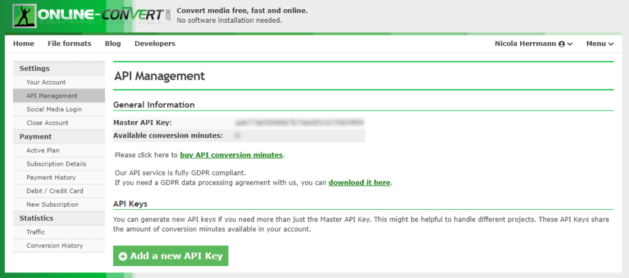The image size is (629, 278).
Task: Click the API Management page title
Action: tap(160, 76)
